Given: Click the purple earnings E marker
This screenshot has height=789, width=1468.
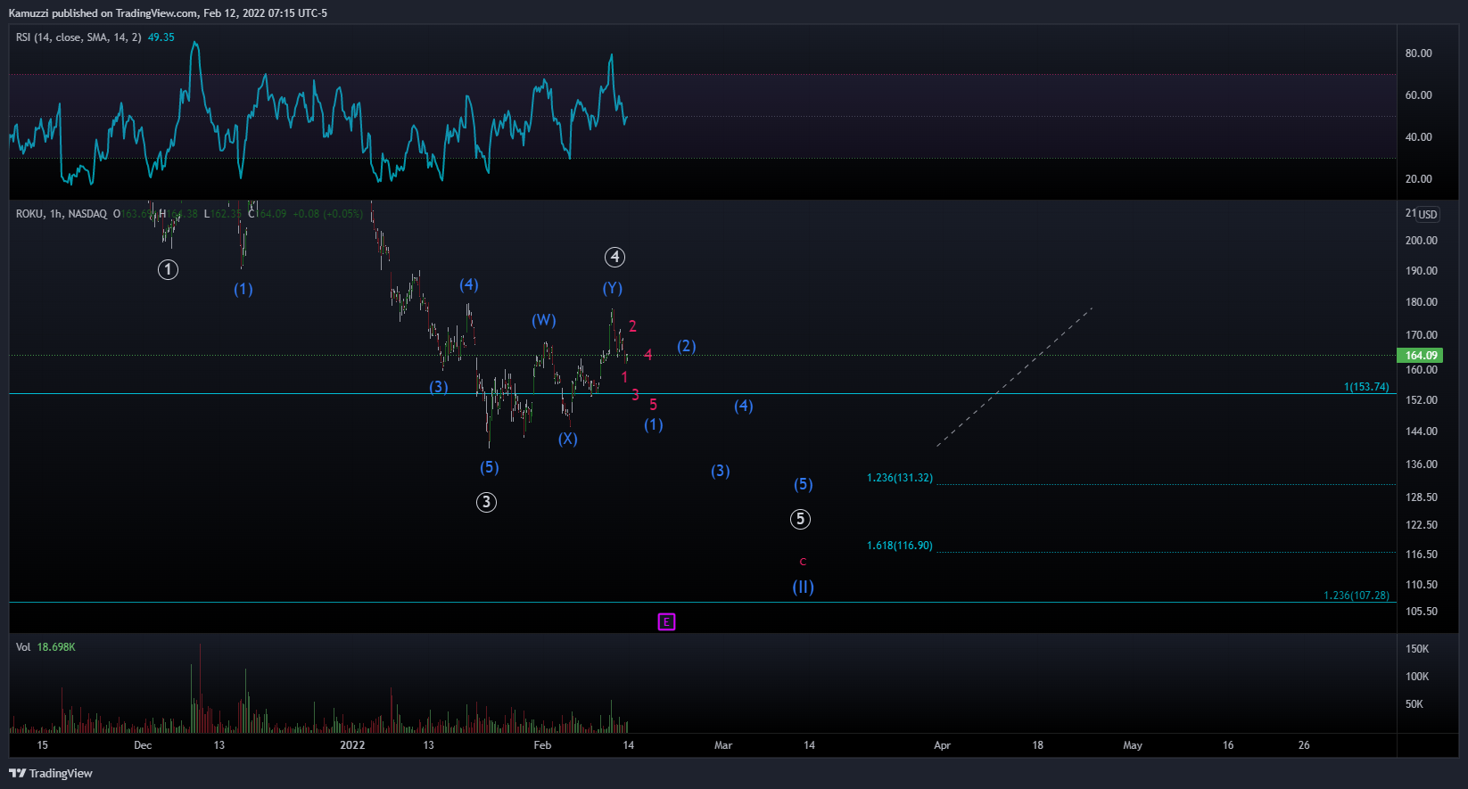Looking at the screenshot, I should (x=666, y=621).
